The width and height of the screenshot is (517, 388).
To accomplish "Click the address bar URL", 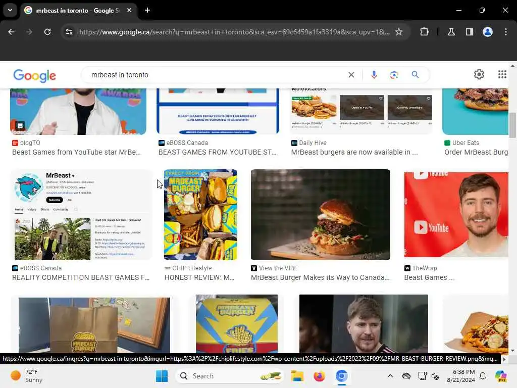I will (234, 32).
